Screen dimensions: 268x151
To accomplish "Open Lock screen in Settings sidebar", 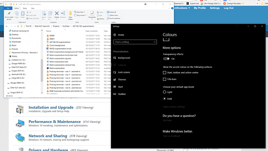I will click(124, 72).
